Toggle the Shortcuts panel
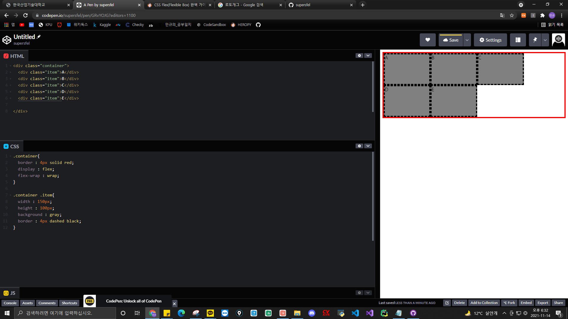Image resolution: width=568 pixels, height=319 pixels. click(69, 303)
